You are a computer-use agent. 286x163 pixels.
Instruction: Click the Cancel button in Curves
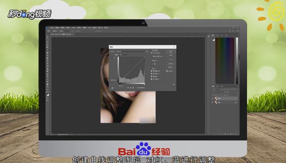coord(171,55)
